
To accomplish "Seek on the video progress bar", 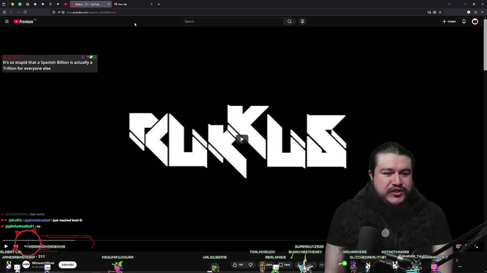I will [x=242, y=240].
